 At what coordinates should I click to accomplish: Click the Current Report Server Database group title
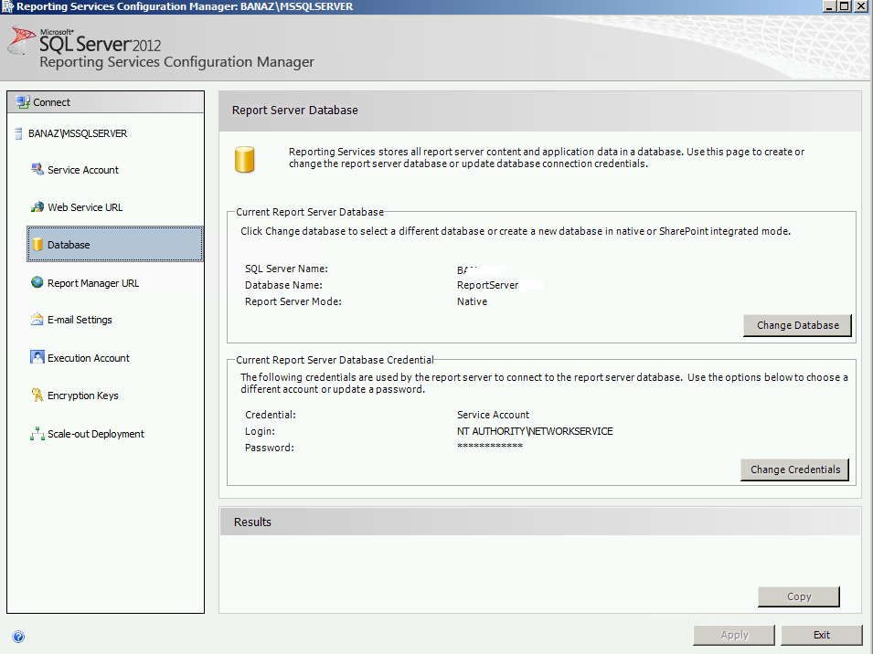coord(310,212)
